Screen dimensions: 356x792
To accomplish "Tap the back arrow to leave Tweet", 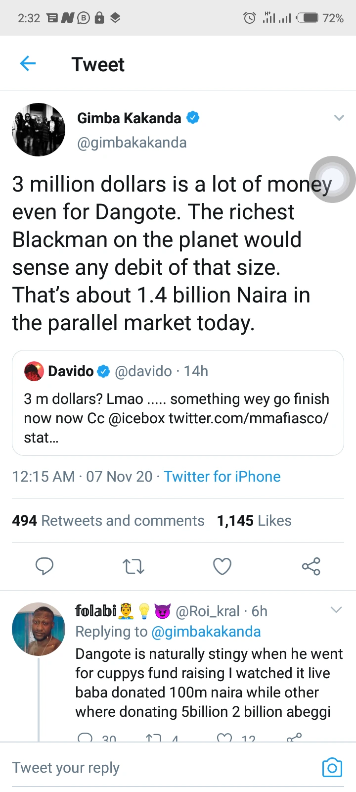I will pos(28,63).
